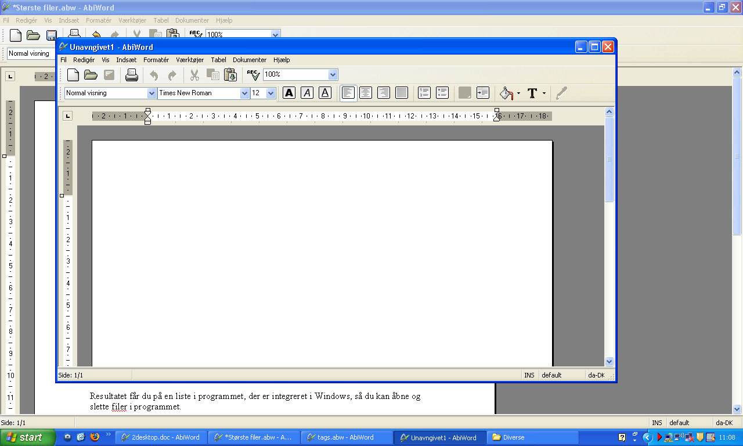Expand the zoom 100% dropdown
This screenshot has height=446, width=743.
point(333,74)
